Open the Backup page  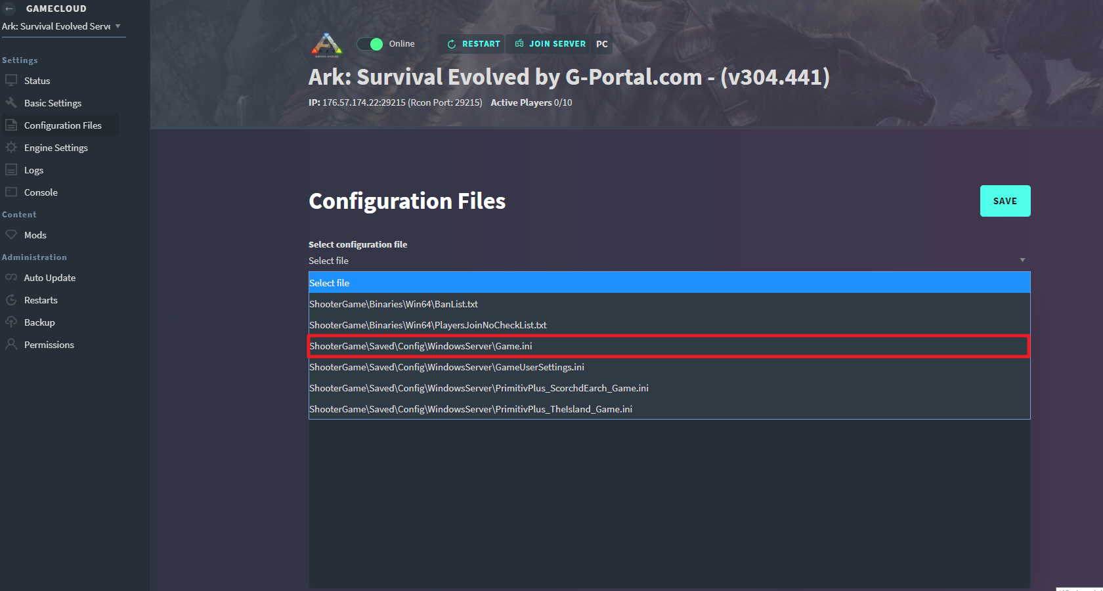(x=39, y=322)
